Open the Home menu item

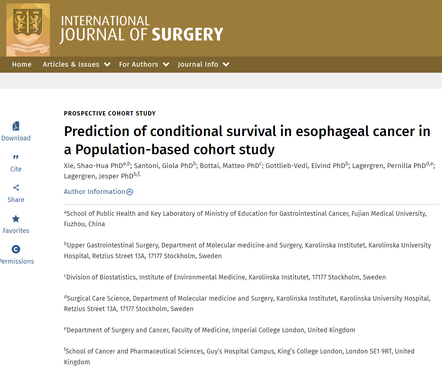(22, 64)
